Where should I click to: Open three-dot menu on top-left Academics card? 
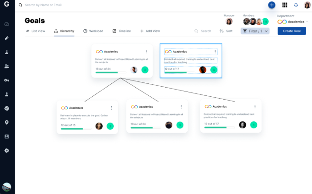pos(146,52)
